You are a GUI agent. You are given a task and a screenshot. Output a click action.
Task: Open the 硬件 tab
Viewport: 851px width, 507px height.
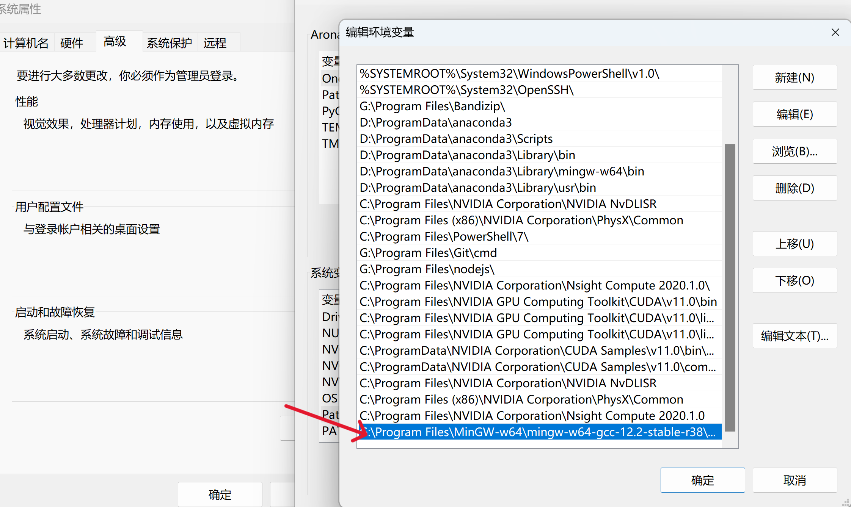point(72,43)
